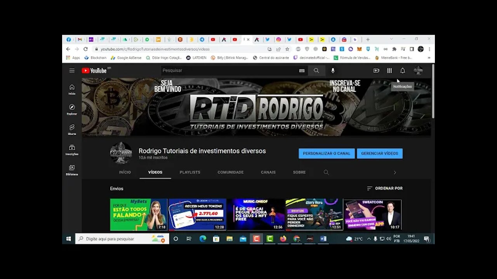
Task: Share this page icon in address bar
Action: (278, 49)
